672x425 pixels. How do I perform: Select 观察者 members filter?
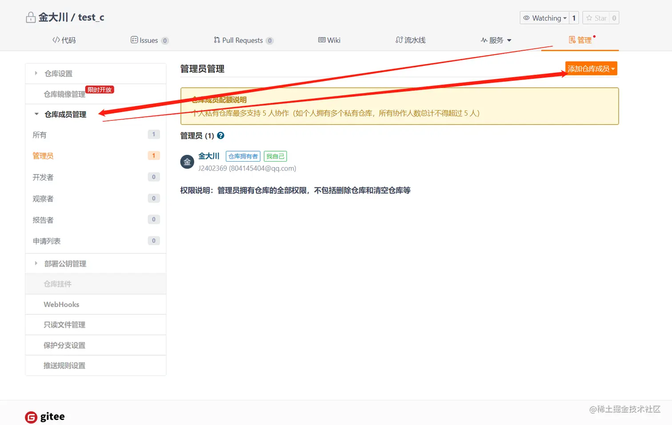click(96, 199)
